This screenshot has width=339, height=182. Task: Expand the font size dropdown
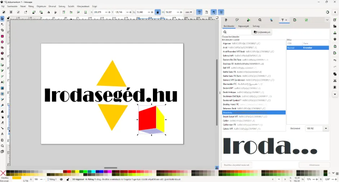[326, 129]
